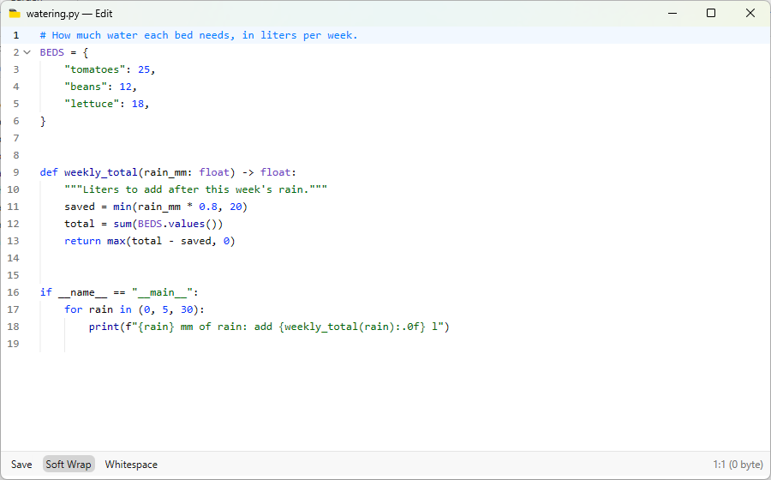Toggle Soft Wrap option
Viewport: 771px width, 480px height.
point(69,465)
